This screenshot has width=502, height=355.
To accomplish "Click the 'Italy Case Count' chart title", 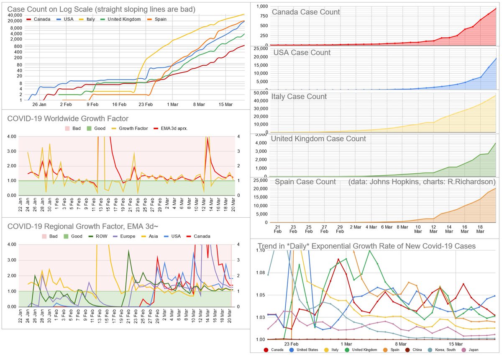I will click(x=300, y=96).
